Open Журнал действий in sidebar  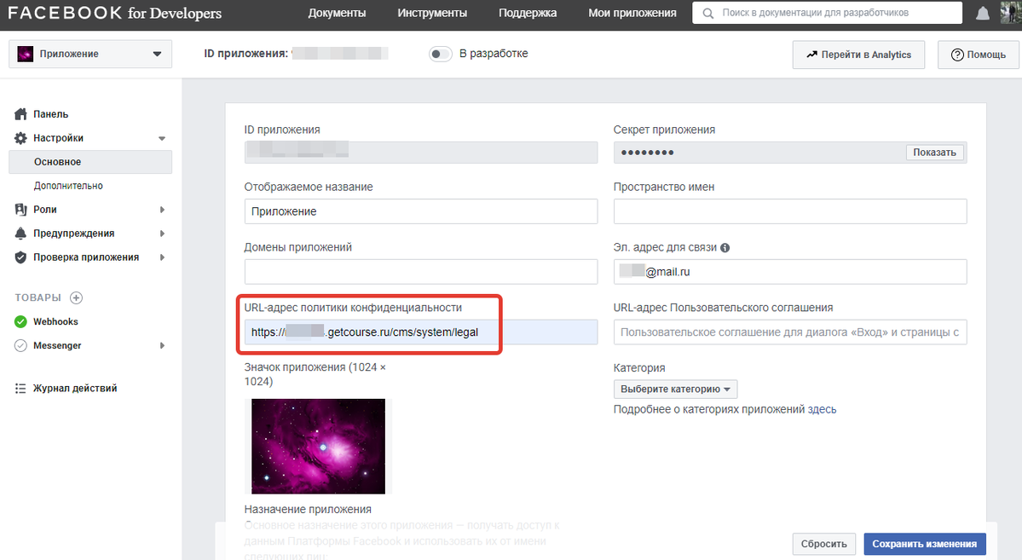(75, 389)
